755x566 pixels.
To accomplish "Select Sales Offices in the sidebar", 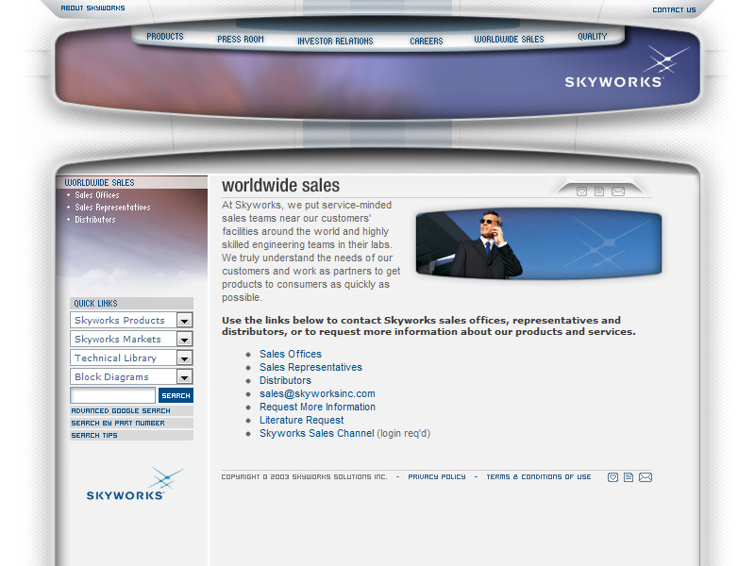I will (x=97, y=195).
